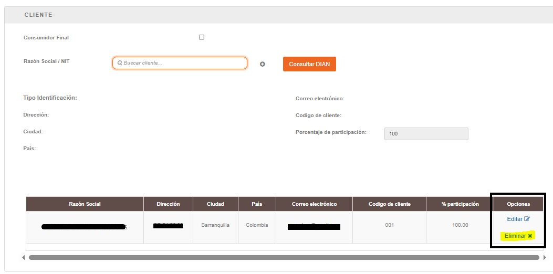The image size is (553, 274).
Task: Select the Correo electrónico column header
Action: point(314,204)
